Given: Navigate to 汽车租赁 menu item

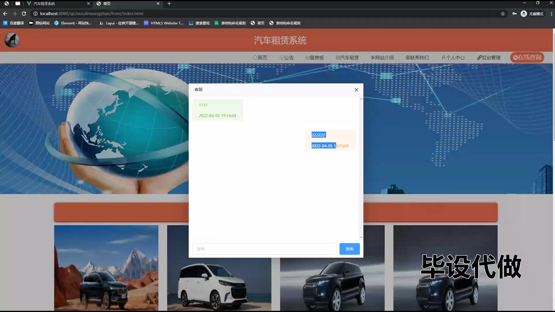Looking at the screenshot, I should 347,58.
